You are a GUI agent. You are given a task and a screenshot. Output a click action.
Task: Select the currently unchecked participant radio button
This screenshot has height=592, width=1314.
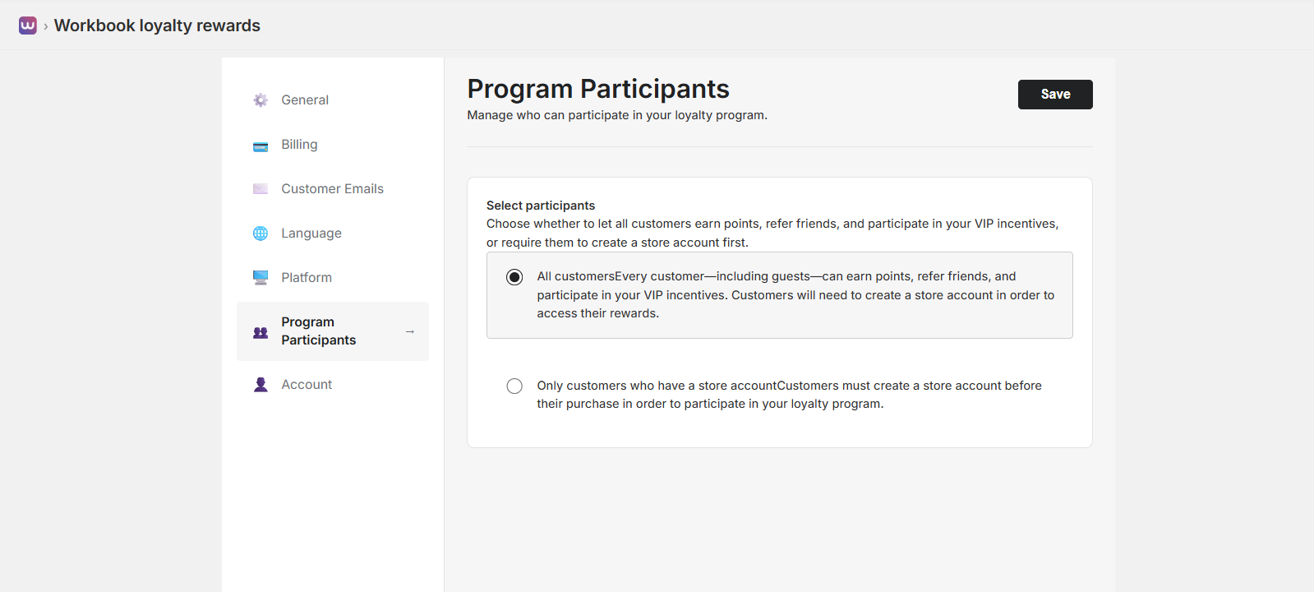click(x=514, y=386)
